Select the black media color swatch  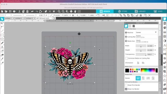pos(127,70)
